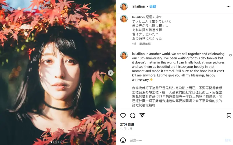The height and width of the screenshot is (145, 233).
Task: Like the post with the heart icon
Action: pyautogui.click(x=123, y=115)
